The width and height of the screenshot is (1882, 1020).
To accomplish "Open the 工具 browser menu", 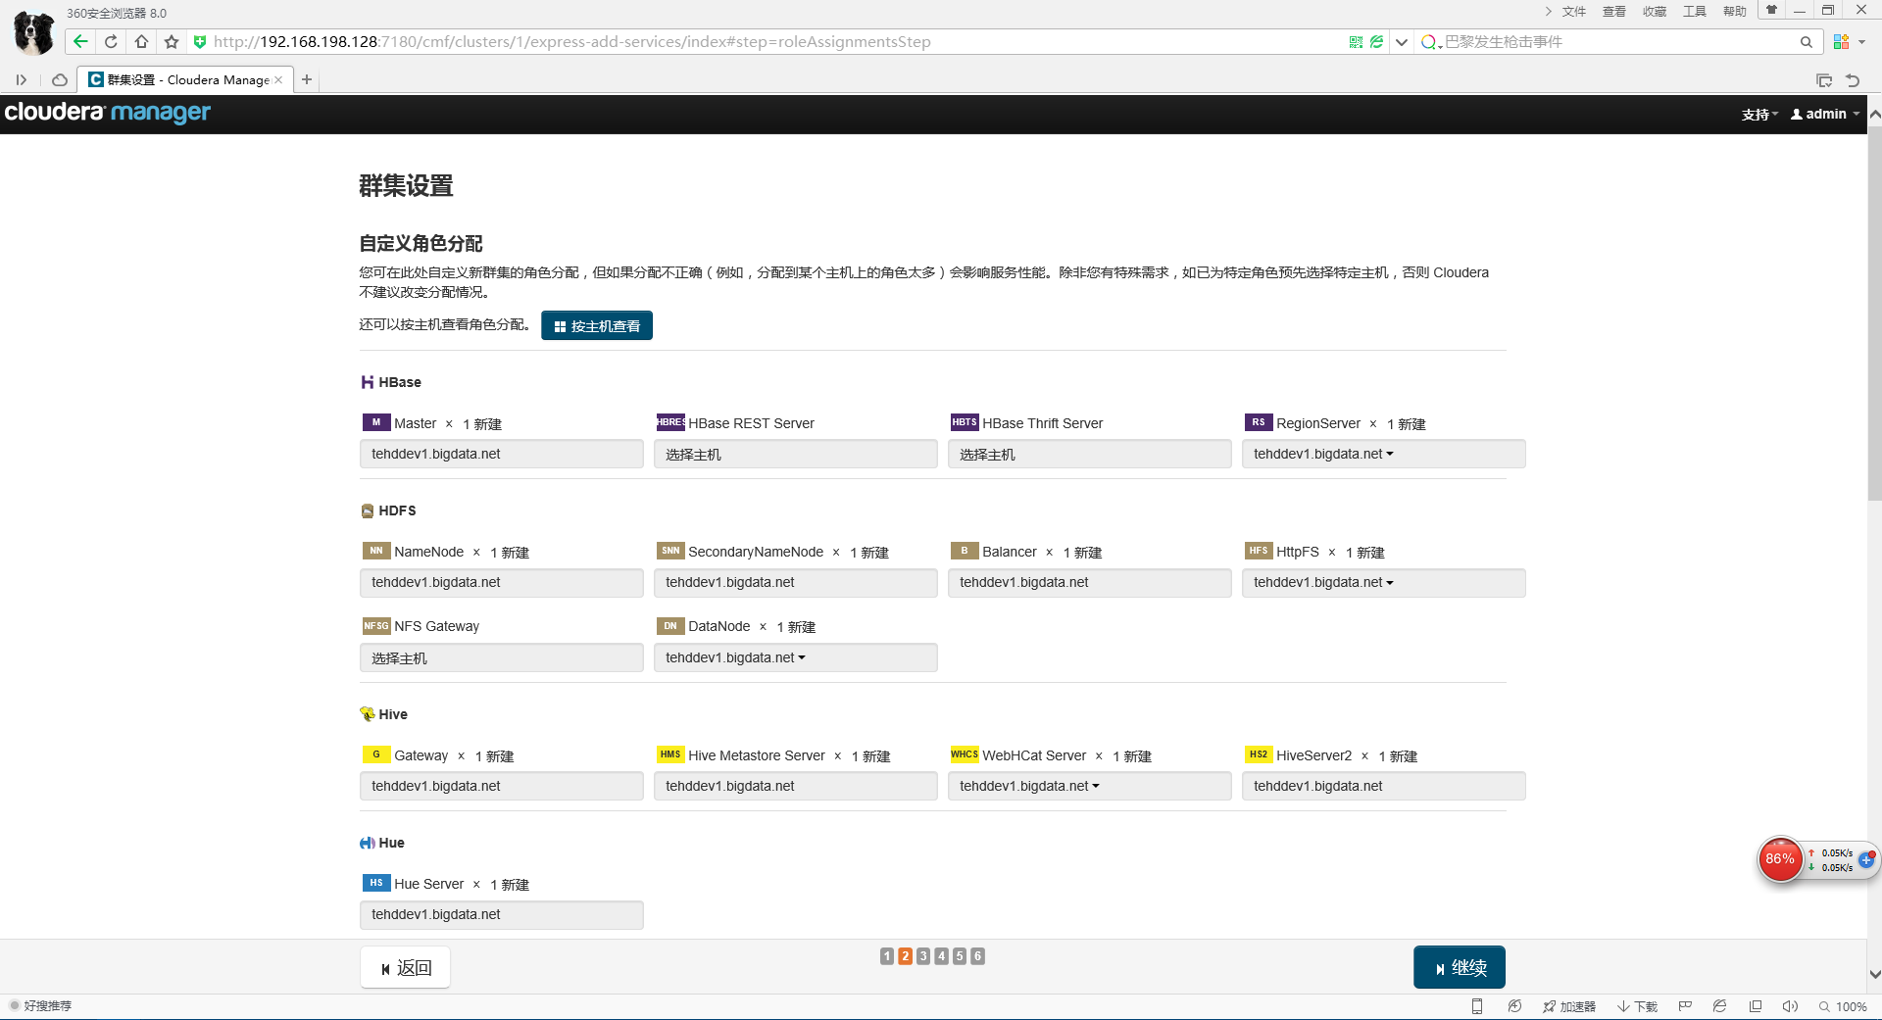I will (x=1695, y=12).
